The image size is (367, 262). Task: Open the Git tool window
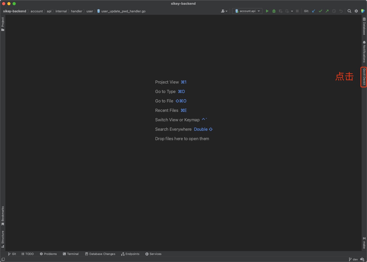[x=12, y=254]
